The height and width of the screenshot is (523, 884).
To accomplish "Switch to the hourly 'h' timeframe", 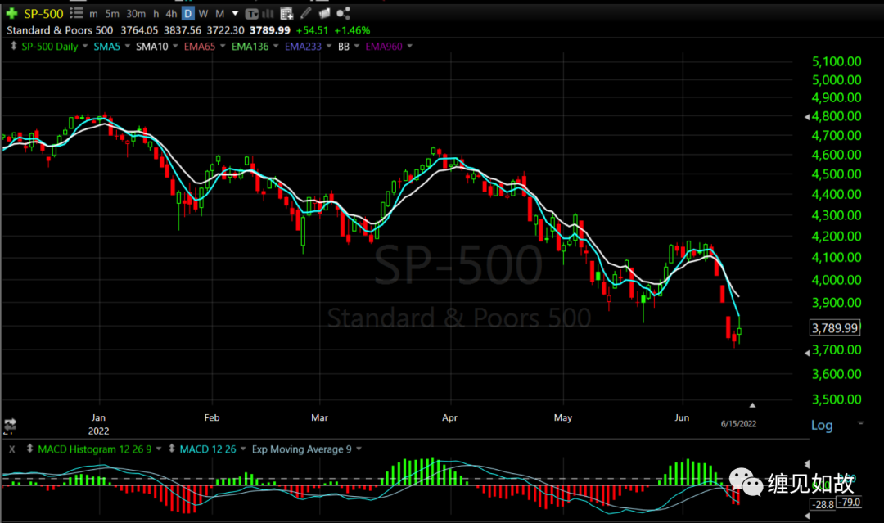I will point(156,14).
